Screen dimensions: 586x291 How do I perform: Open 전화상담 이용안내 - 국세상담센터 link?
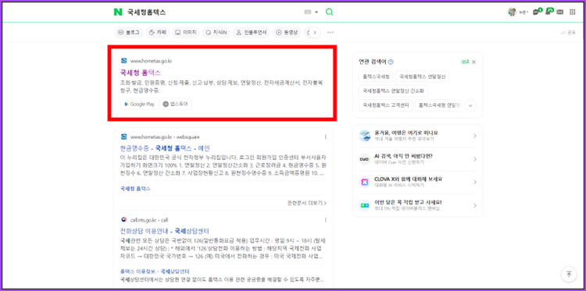tap(164, 231)
